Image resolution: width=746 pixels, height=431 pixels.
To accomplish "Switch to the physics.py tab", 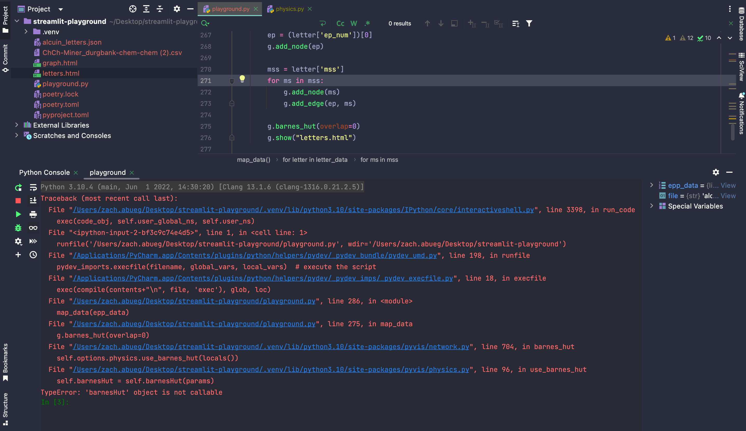I will pyautogui.click(x=289, y=9).
